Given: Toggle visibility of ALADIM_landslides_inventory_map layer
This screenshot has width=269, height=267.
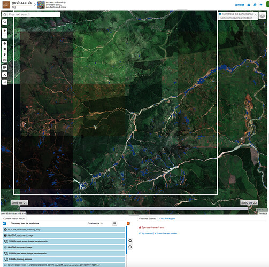Looking at the screenshot, I should click(x=5, y=230).
